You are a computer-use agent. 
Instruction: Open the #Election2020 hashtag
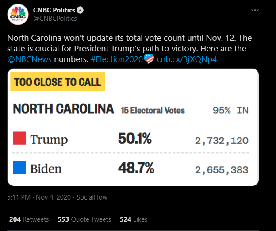pos(116,59)
